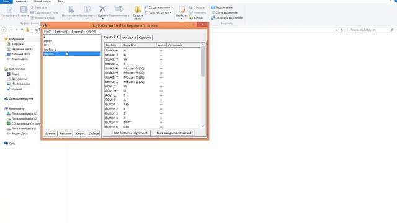397x223 pixels.
Task: Select profile named 2 in profile list
Action: [x=72, y=37]
